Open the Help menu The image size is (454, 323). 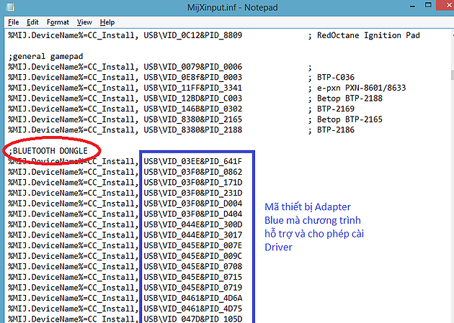(107, 22)
